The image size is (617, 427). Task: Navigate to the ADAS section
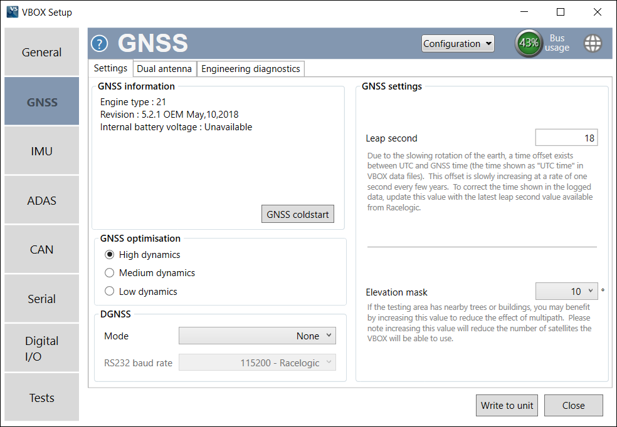pyautogui.click(x=41, y=200)
